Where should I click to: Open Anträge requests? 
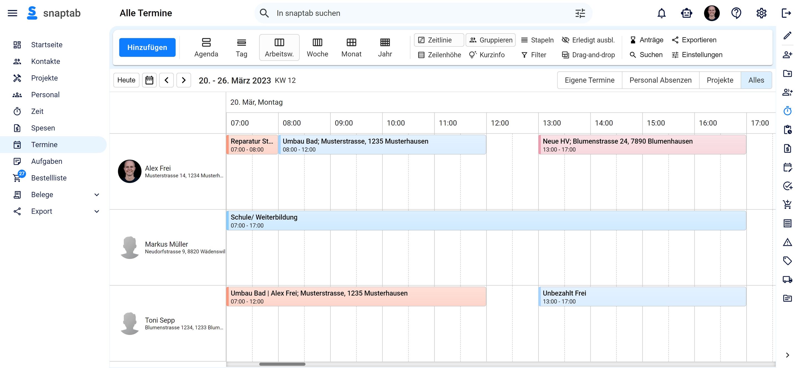pyautogui.click(x=646, y=40)
